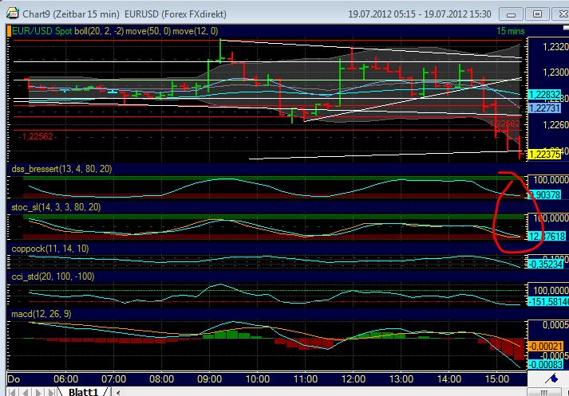This screenshot has height=396, width=569.
Task: Click the coppock(11, 14, 10) panel title
Action: tap(50, 249)
